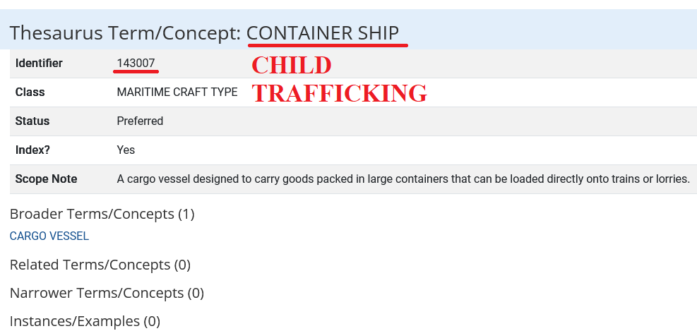697x331 pixels.
Task: Click the Instances/Examples (0) heading
Action: point(85,322)
